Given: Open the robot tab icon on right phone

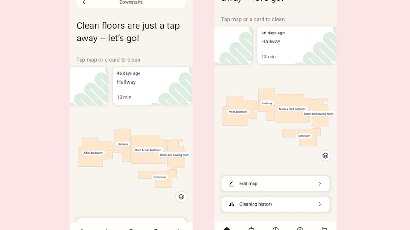Looking at the screenshot, I should pos(251,229).
